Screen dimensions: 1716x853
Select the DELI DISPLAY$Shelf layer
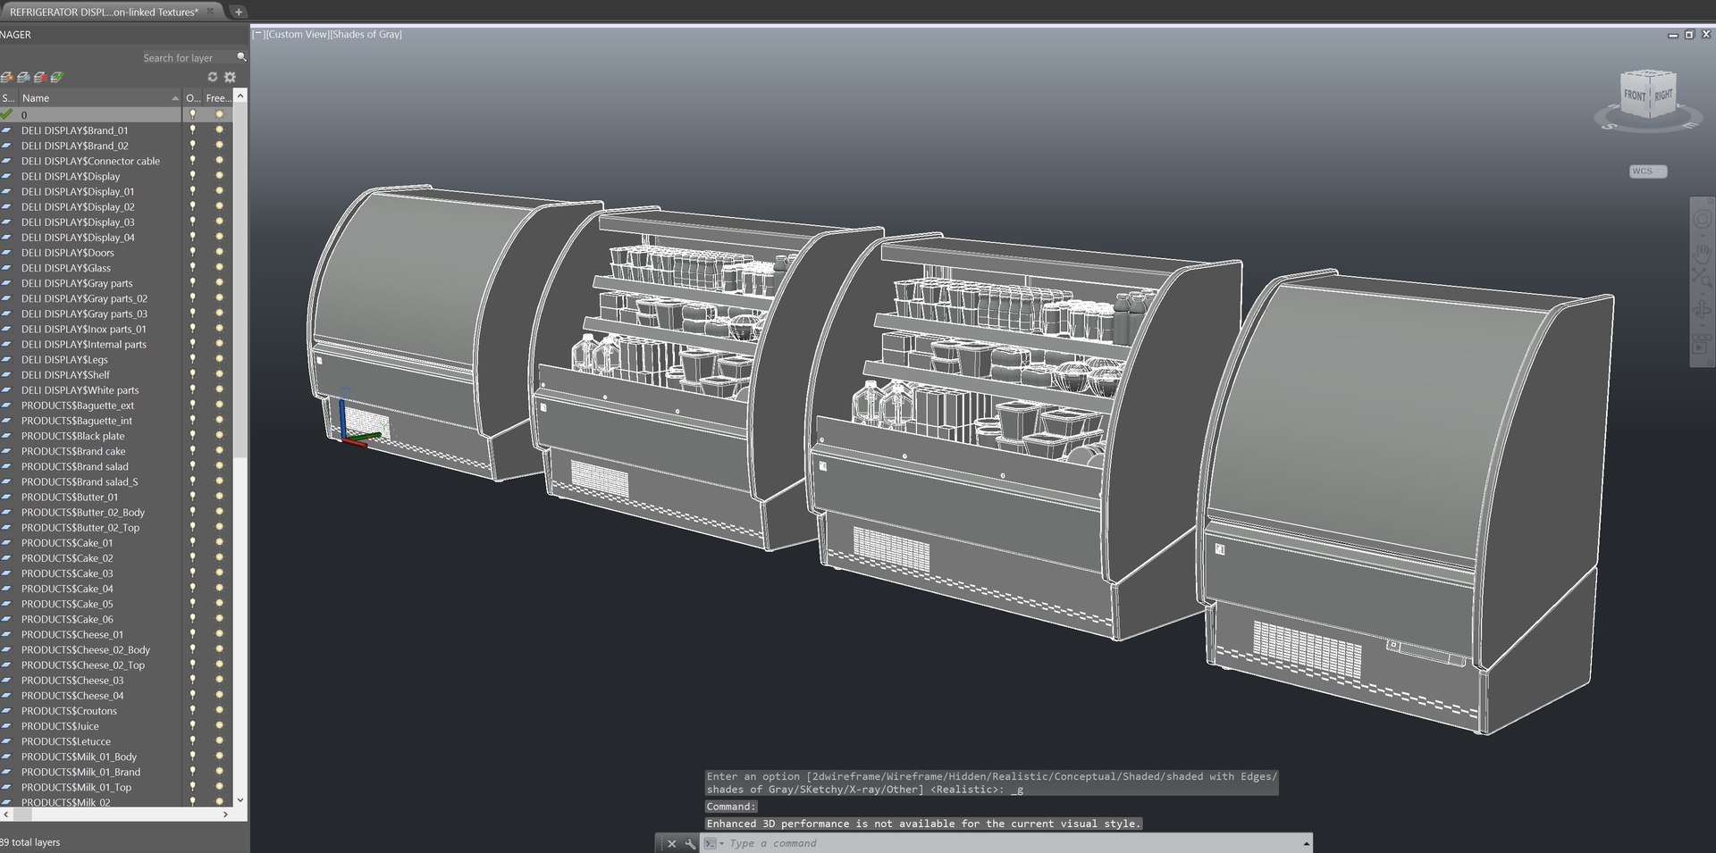(x=65, y=375)
